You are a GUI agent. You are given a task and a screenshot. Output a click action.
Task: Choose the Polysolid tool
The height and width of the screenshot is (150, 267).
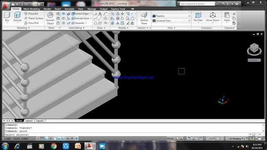(31, 14)
